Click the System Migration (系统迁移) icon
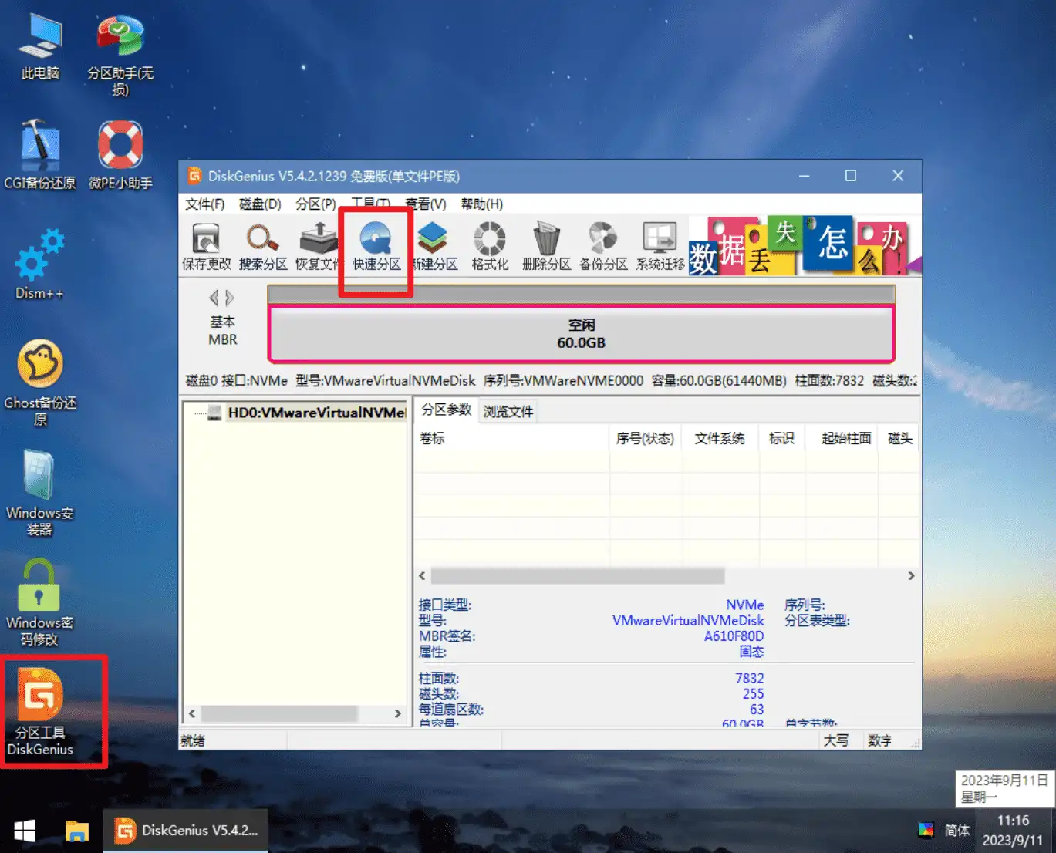 [x=660, y=247]
